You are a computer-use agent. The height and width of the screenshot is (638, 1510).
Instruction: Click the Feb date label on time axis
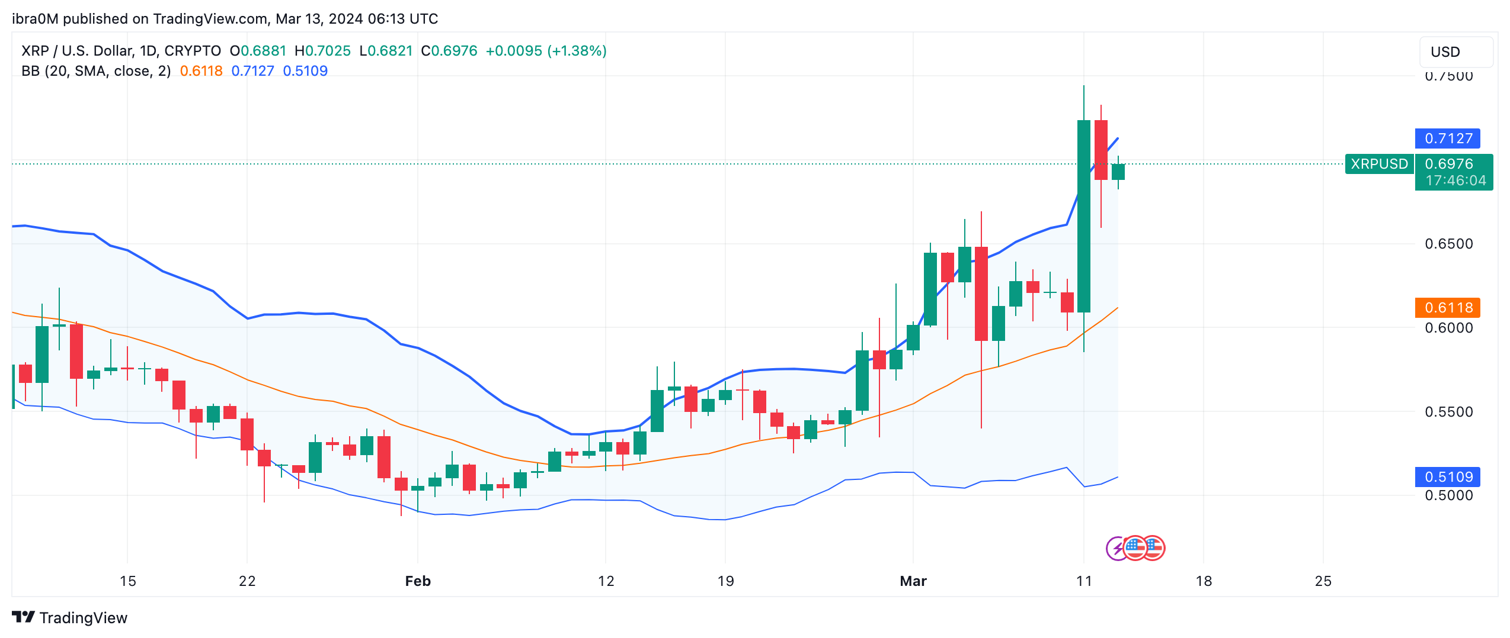[x=418, y=581]
